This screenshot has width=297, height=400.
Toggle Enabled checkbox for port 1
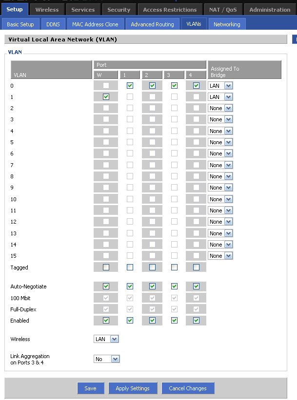[130, 321]
